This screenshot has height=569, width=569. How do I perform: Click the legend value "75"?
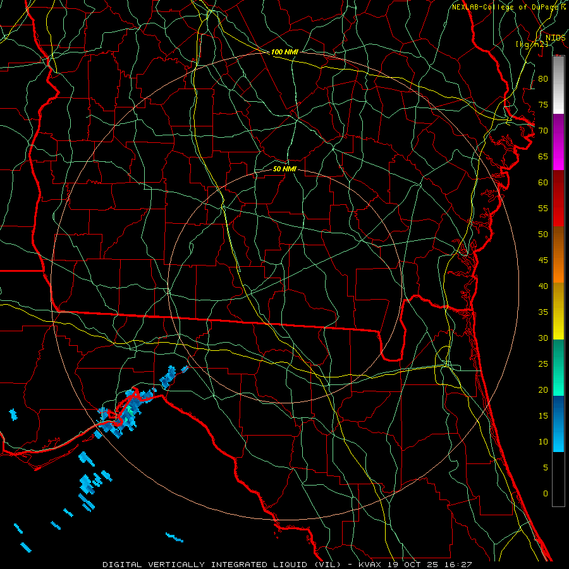543,104
